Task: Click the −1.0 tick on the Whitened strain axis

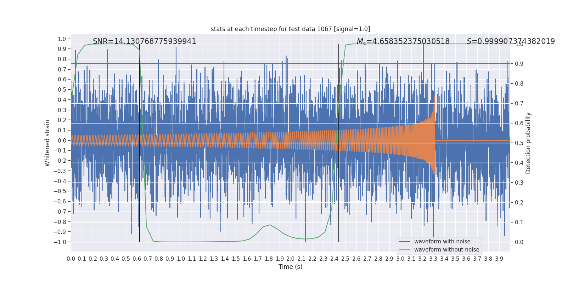Action: tap(60, 242)
